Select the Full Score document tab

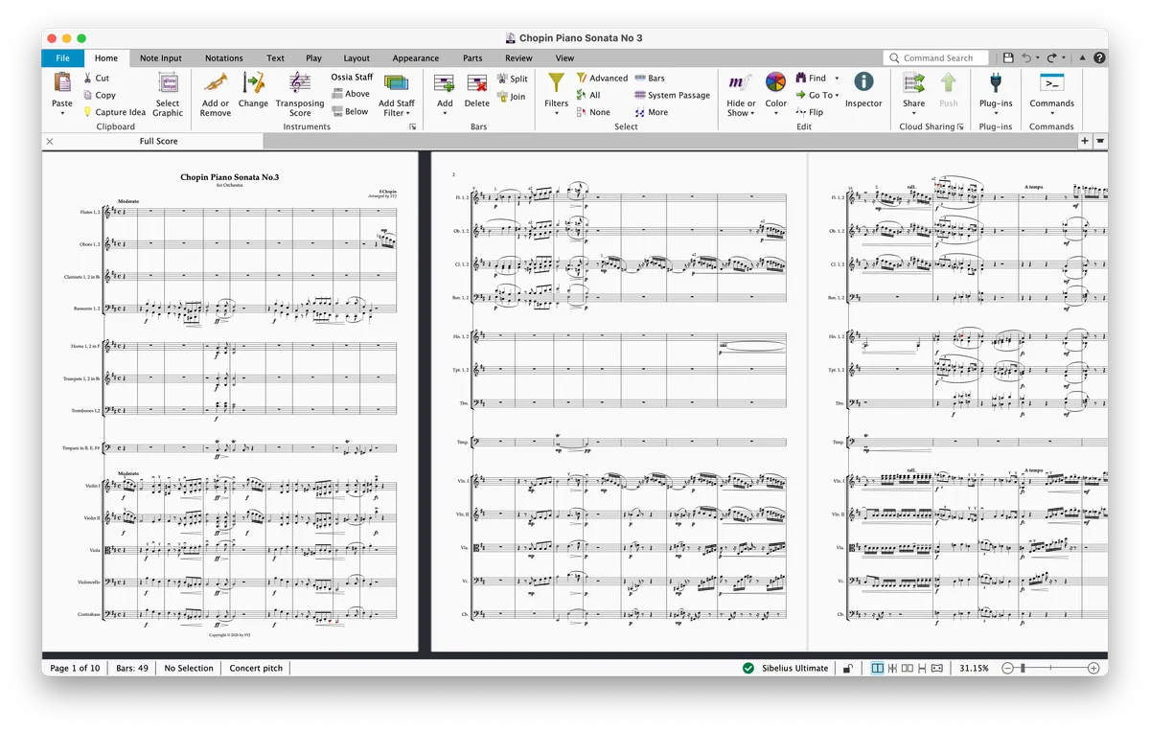pos(159,141)
